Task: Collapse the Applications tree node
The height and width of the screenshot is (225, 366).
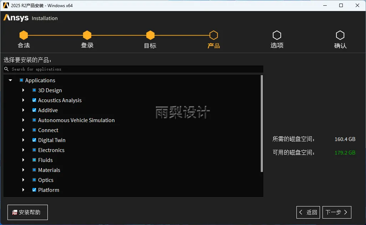Action: (10, 80)
